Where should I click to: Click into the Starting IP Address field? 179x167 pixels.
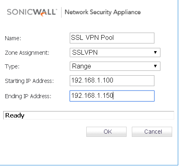112,80
